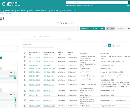Click description 'Cardiac valvular disease'

(88, 85)
